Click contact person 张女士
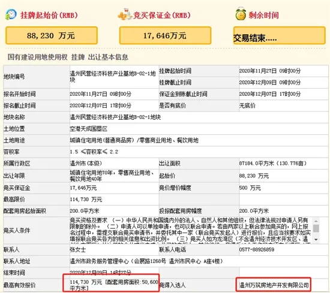330x293 pixels. point(77,250)
